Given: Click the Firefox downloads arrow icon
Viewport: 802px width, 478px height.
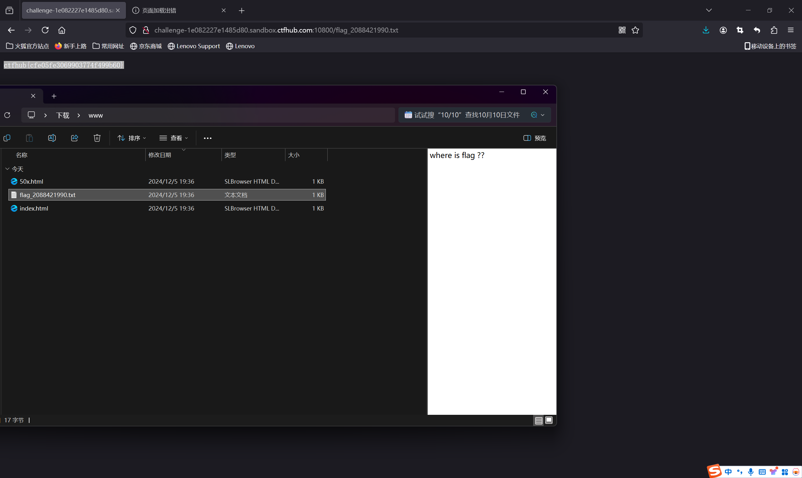Looking at the screenshot, I should tap(706, 30).
